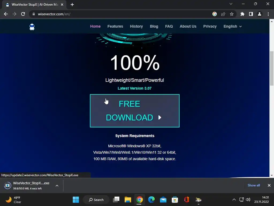Click the Latest Version 3.07 text
Image resolution: width=274 pixels, height=206 pixels.
coord(135,88)
